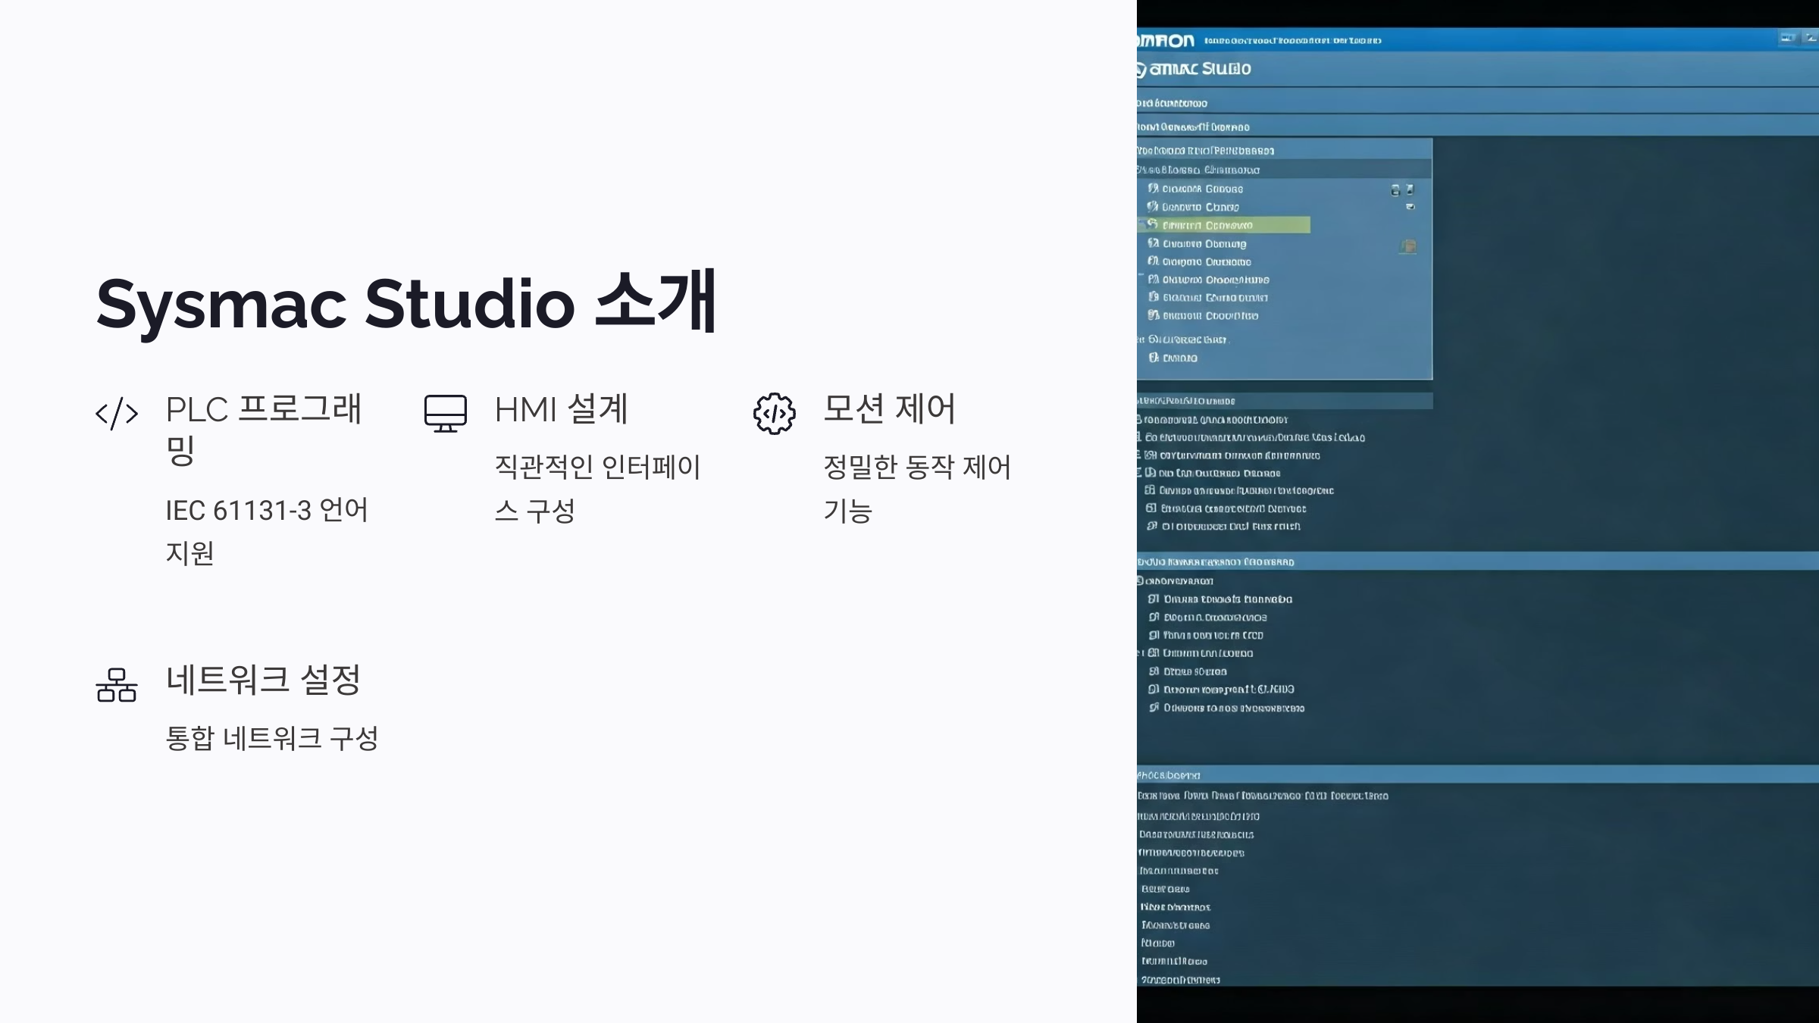Click the lock icon on the first list row
The image size is (1819, 1023).
(x=1395, y=190)
